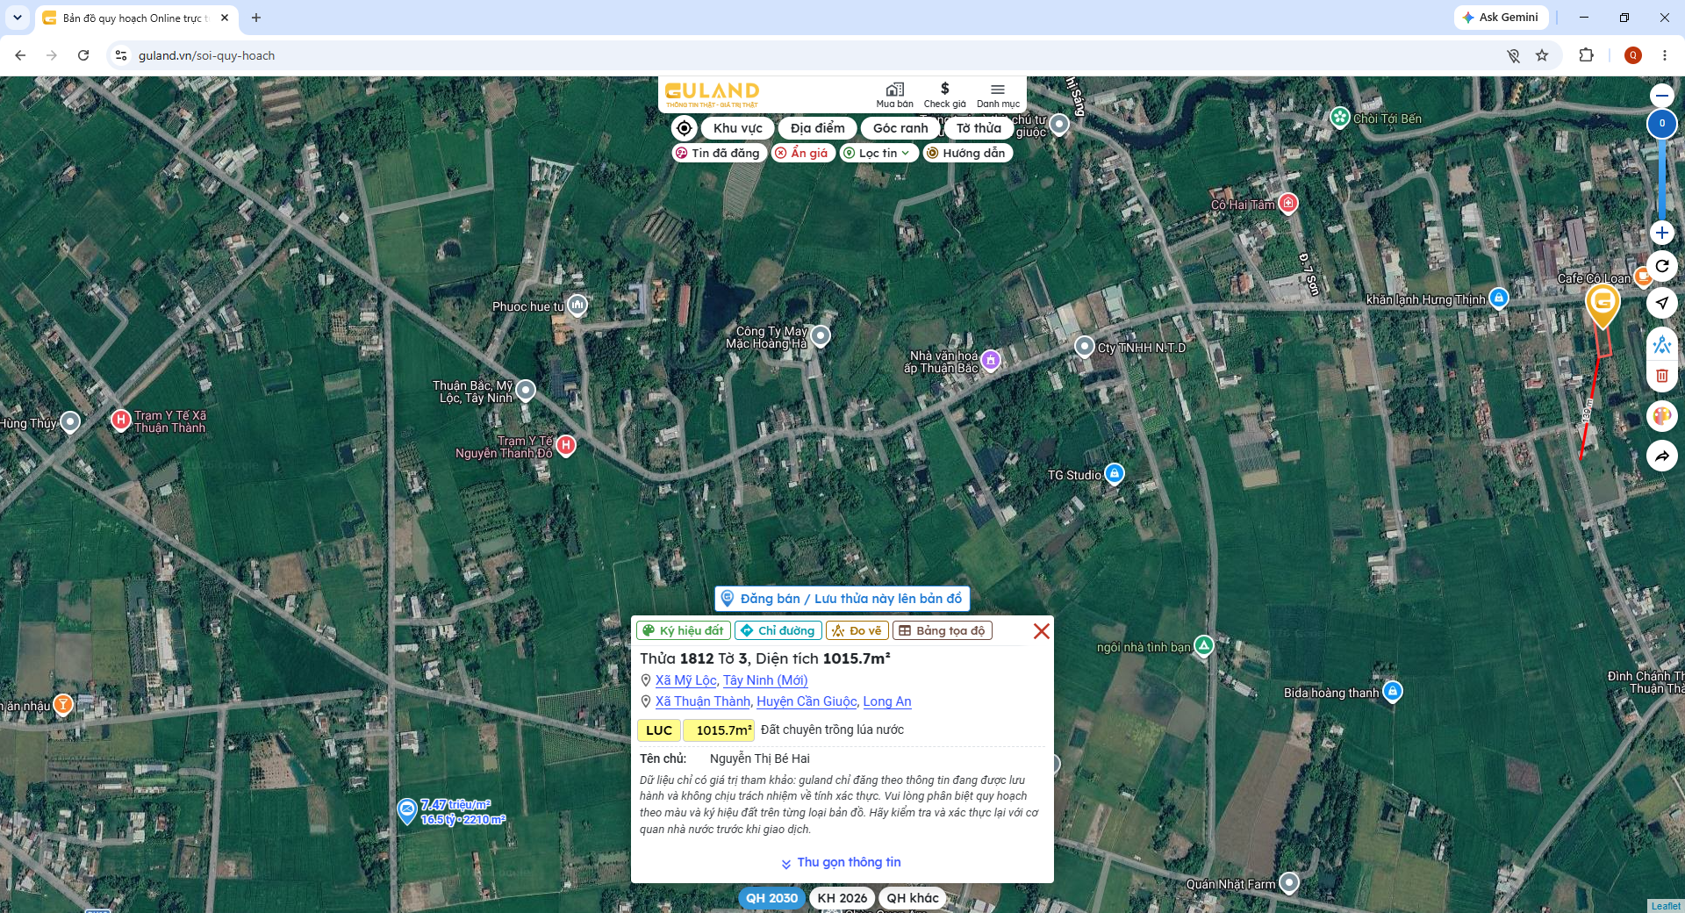
Task: Select the QH khác planning tab
Action: tap(912, 898)
